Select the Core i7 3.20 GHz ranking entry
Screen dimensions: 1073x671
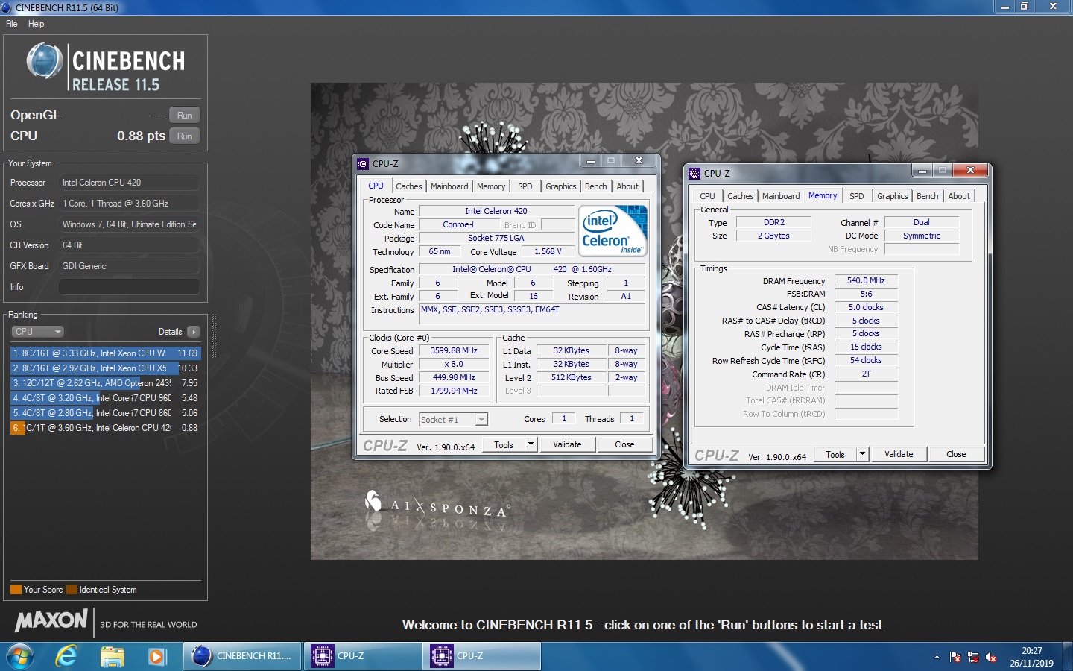(x=106, y=398)
